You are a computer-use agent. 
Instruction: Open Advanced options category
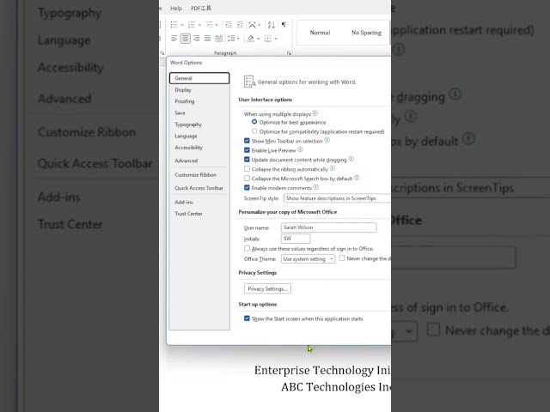click(x=199, y=161)
